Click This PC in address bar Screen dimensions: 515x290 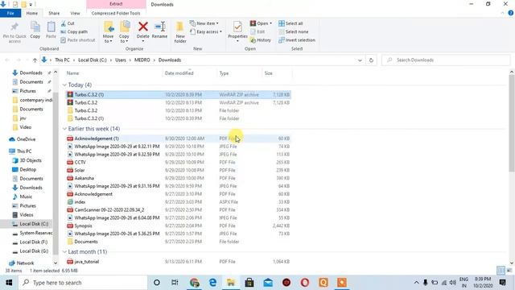click(63, 60)
